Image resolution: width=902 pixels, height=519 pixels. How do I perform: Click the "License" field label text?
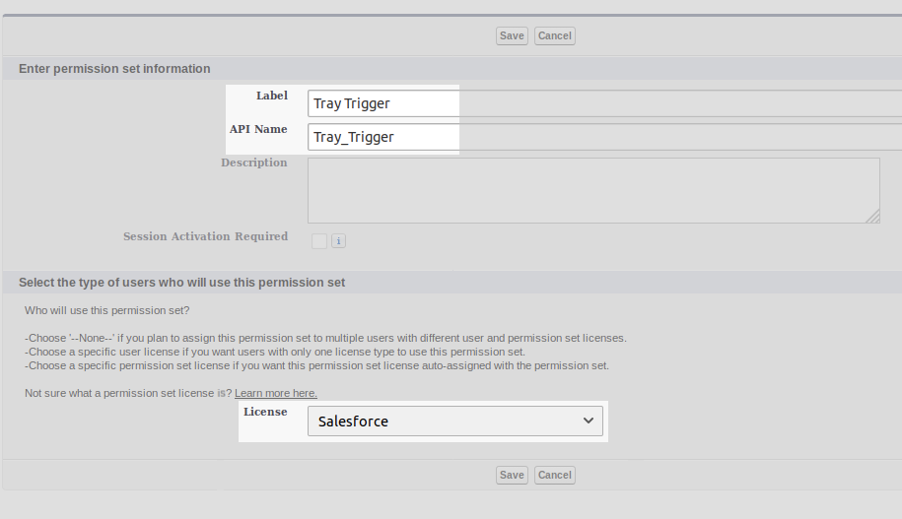[x=265, y=412]
